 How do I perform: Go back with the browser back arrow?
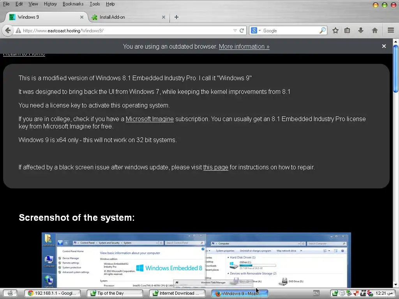(x=8, y=31)
